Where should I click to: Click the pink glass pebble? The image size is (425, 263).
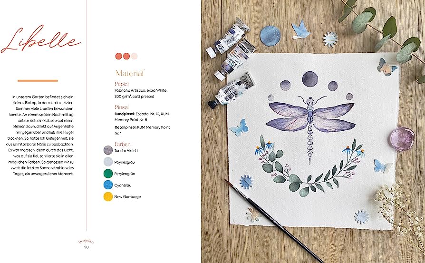click(402, 138)
